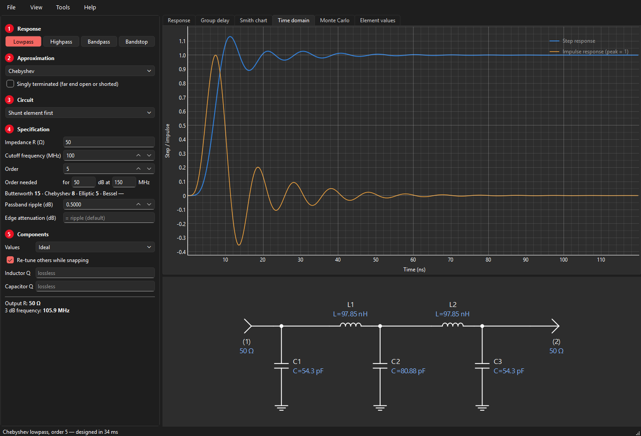Open the Circuit dropdown showing Shunt element first

(x=80, y=113)
